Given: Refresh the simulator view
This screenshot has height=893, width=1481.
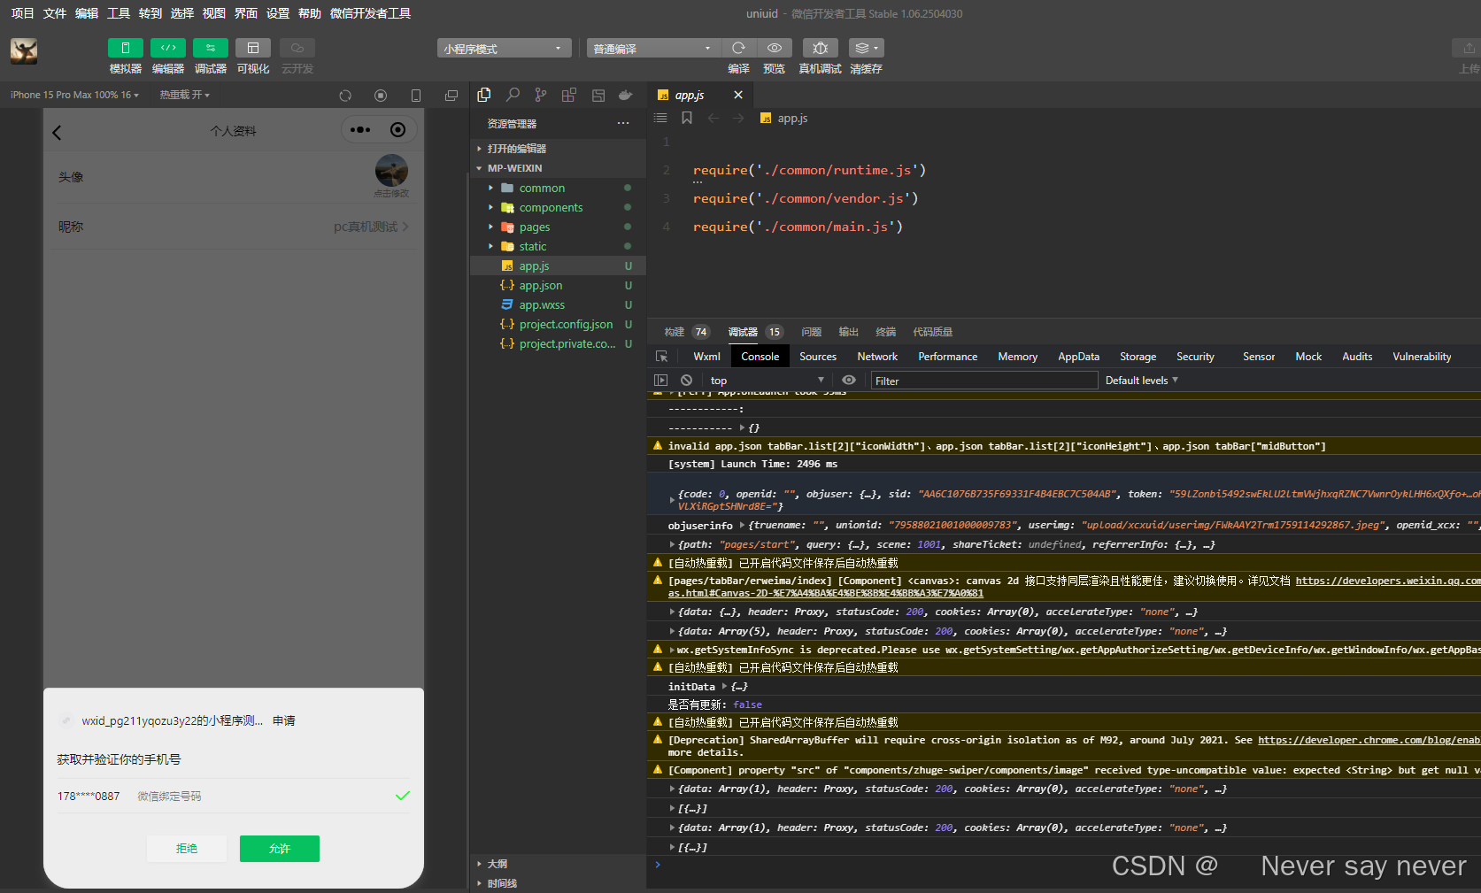Looking at the screenshot, I should (x=345, y=96).
